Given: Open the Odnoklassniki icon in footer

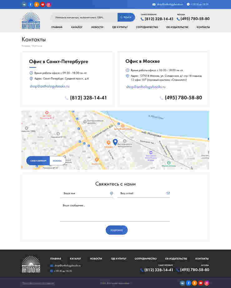Looking at the screenshot, I should (194, 283).
